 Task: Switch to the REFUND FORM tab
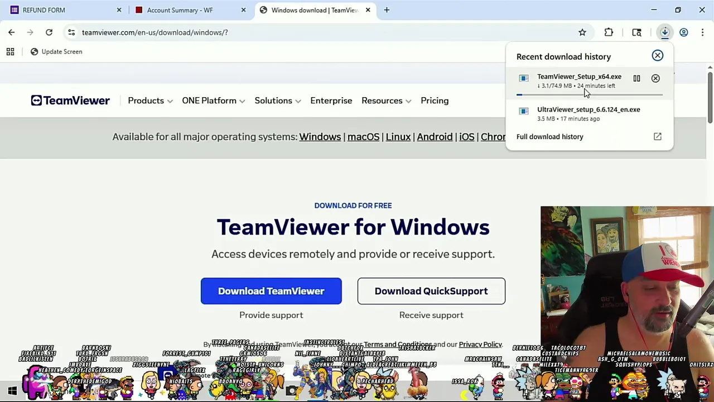tap(65, 10)
